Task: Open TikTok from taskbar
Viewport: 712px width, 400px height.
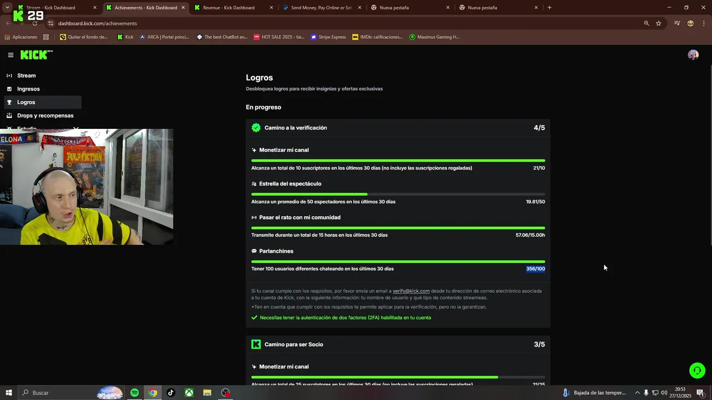Action: (x=171, y=393)
